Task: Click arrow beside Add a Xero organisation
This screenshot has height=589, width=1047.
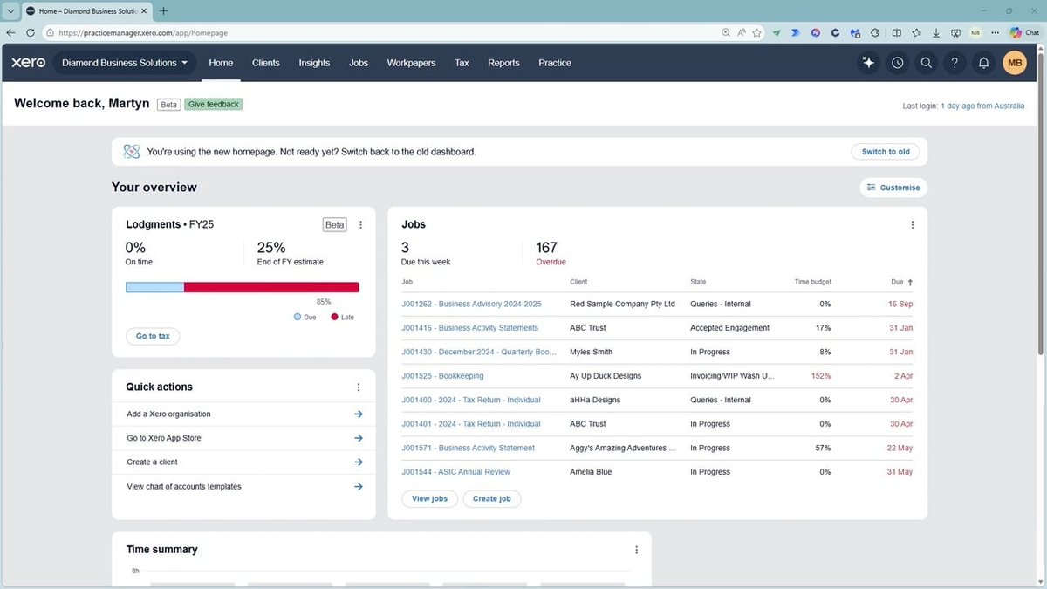Action: click(359, 414)
